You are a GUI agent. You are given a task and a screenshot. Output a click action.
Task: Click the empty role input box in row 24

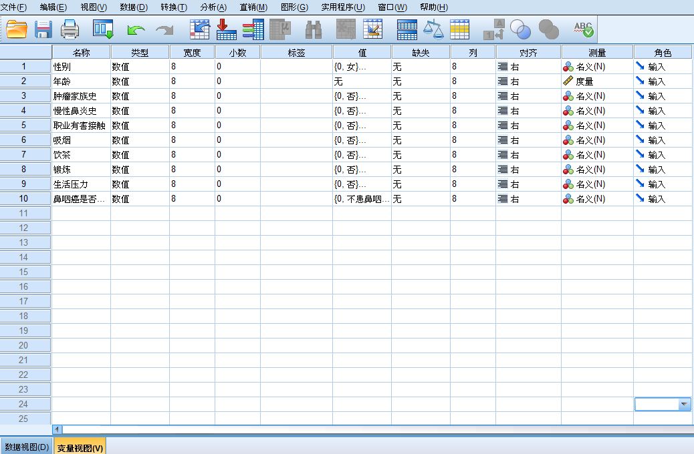(x=657, y=404)
